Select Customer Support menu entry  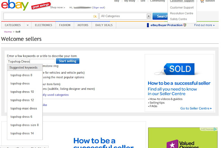(x=182, y=8)
